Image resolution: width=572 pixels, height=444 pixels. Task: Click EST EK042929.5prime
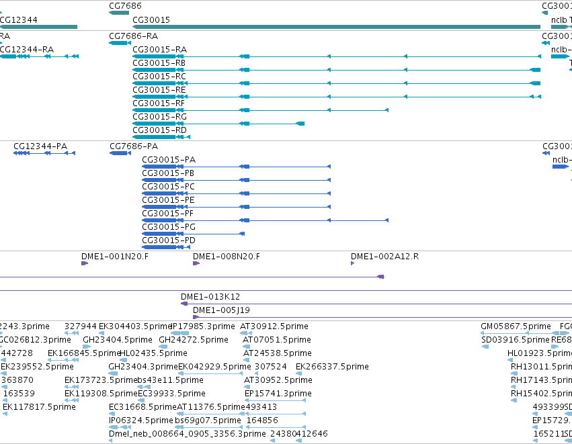[214, 367]
